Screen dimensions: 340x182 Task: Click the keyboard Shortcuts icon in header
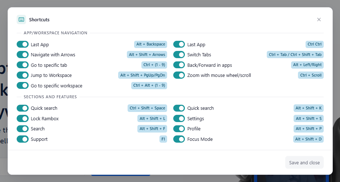[x=21, y=19]
